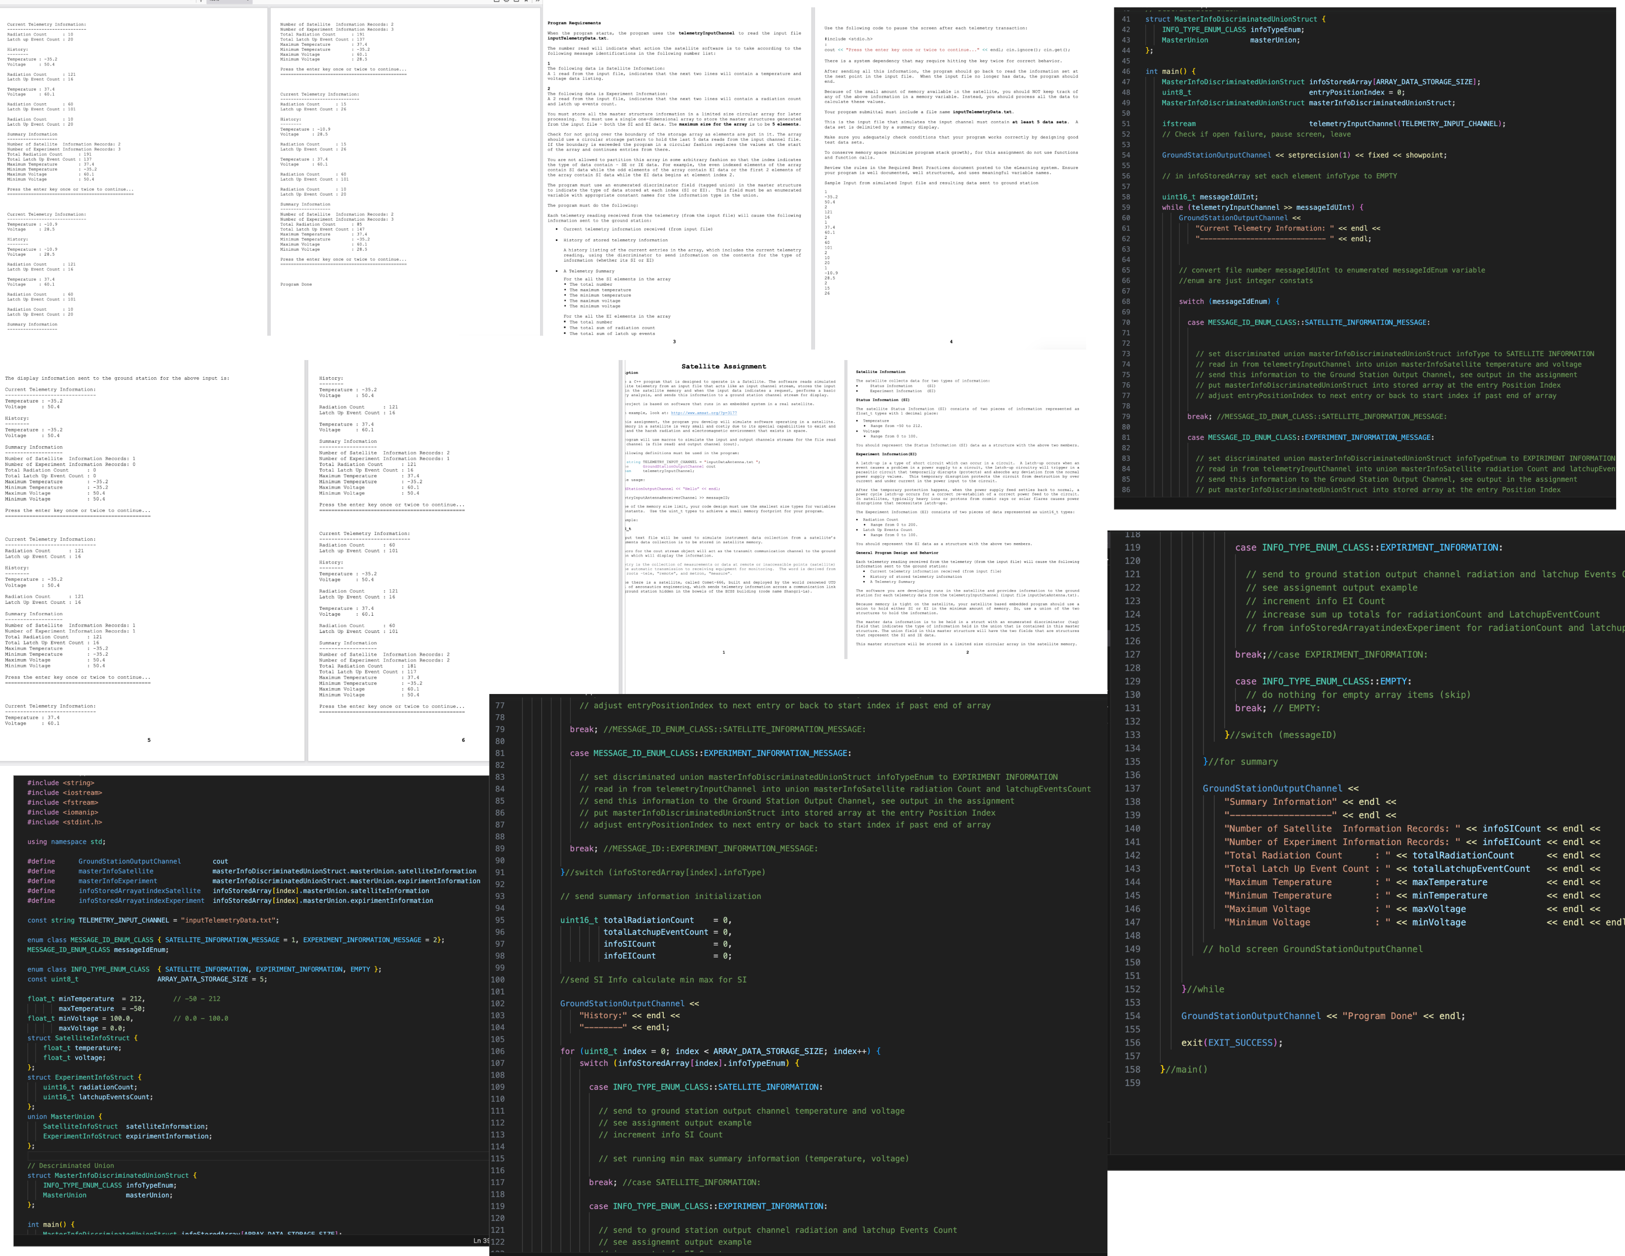Click the Ln 39 status bar indicator
1625x1256 pixels.
tap(481, 1240)
